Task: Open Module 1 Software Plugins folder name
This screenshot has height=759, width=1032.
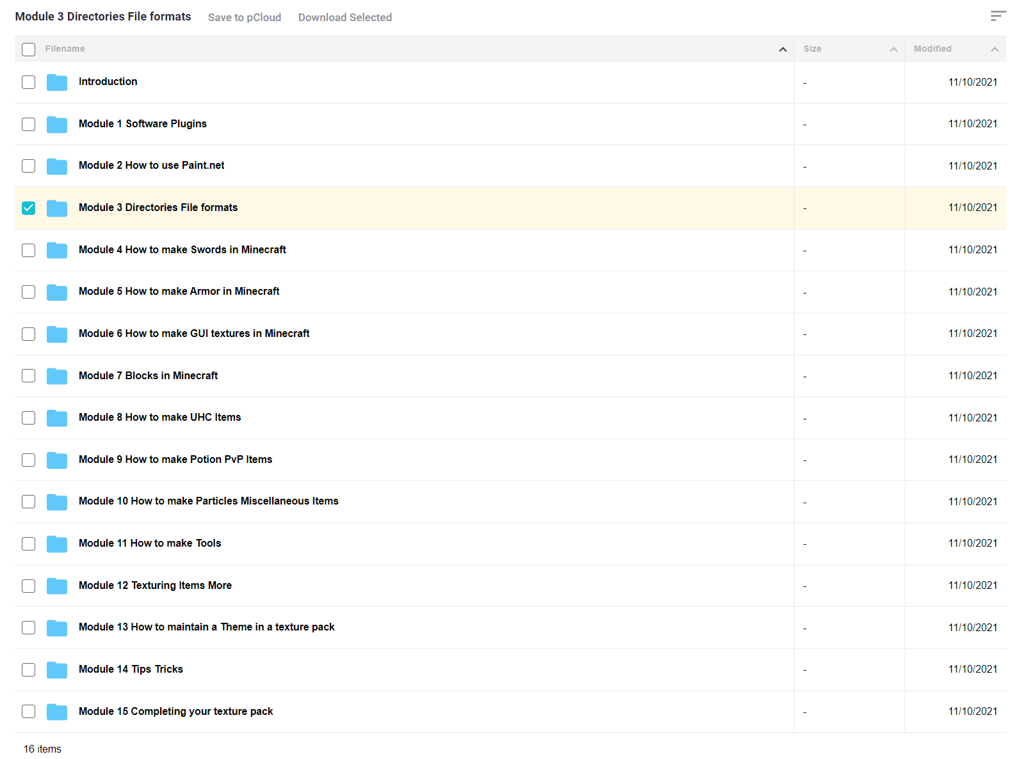Action: click(x=143, y=123)
